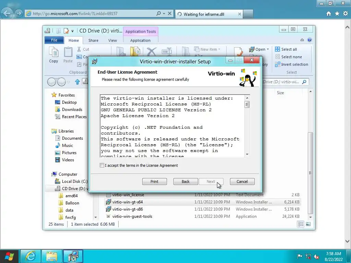
Task: Collapse the Explorer ribbon chevron
Action: (302, 40)
